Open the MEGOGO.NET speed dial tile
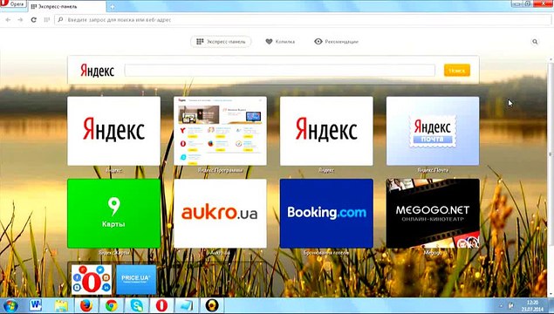This screenshot has width=554, height=314. (x=433, y=214)
